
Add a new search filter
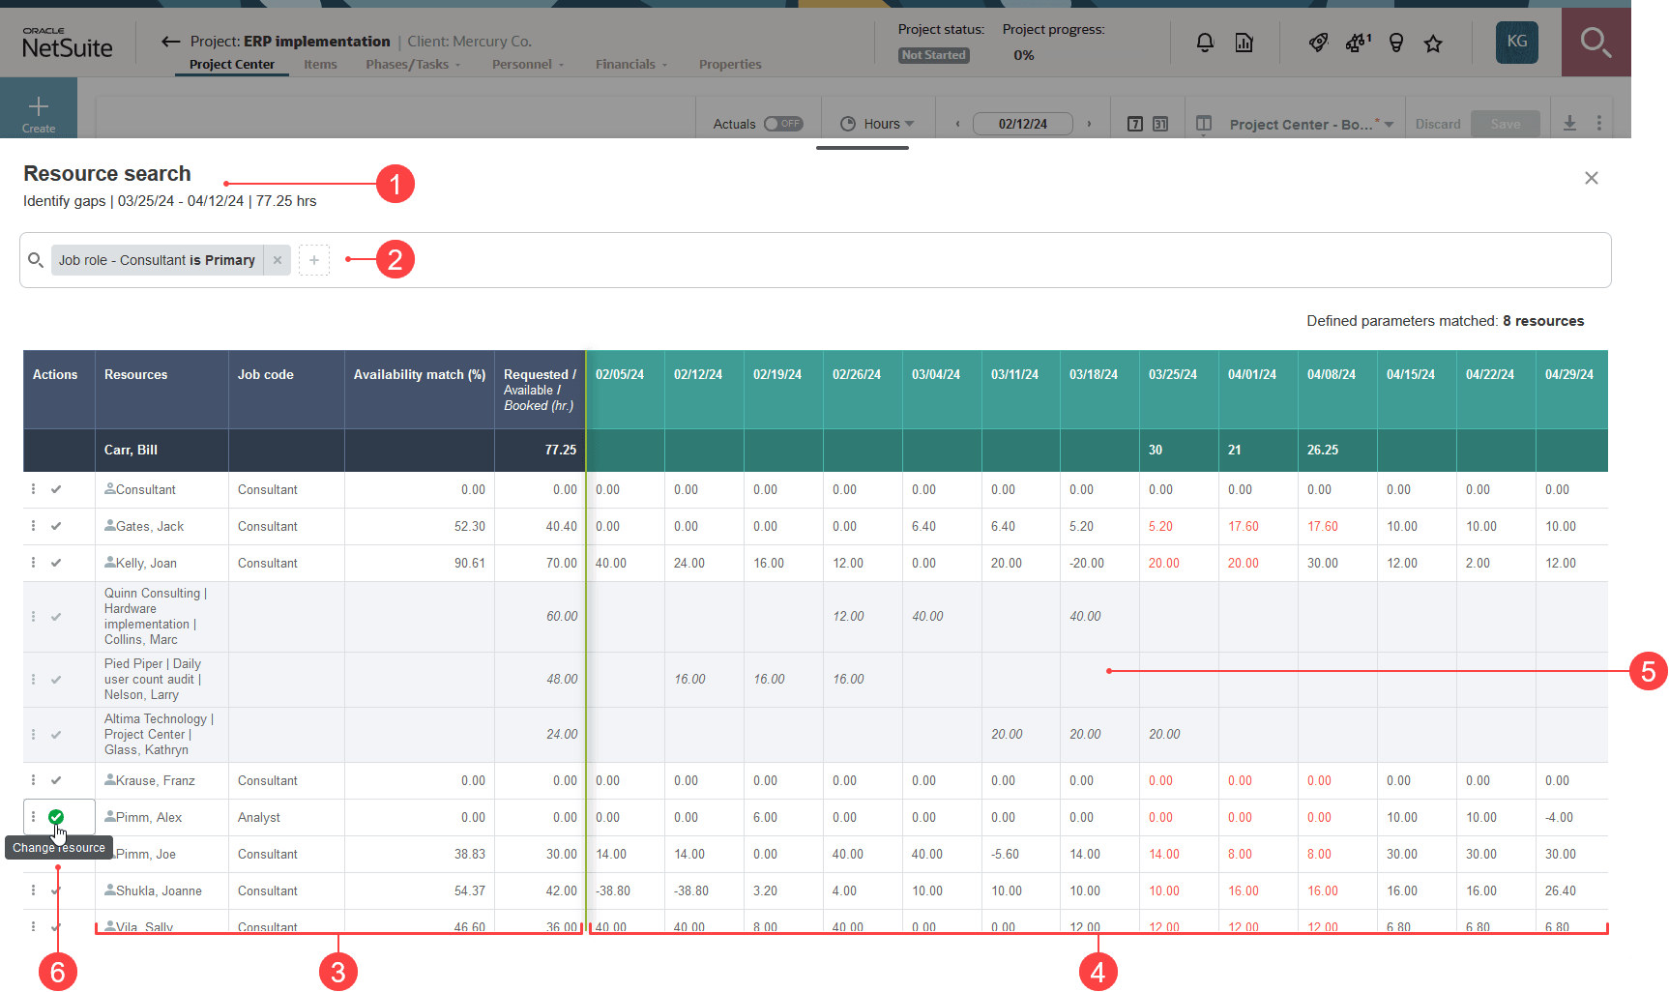pyautogui.click(x=314, y=260)
